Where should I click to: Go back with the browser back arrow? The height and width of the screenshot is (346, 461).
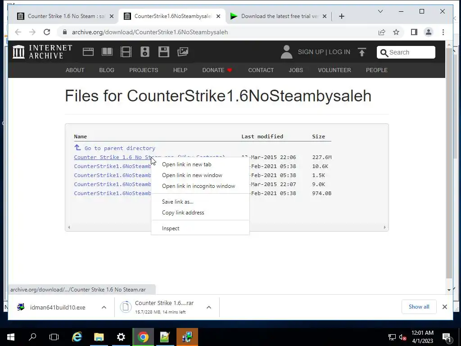point(18,32)
